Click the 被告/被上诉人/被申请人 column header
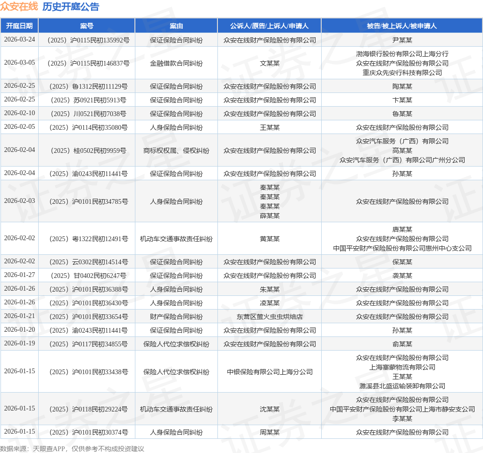Image resolution: width=483 pixels, height=453 pixels. coord(402,26)
